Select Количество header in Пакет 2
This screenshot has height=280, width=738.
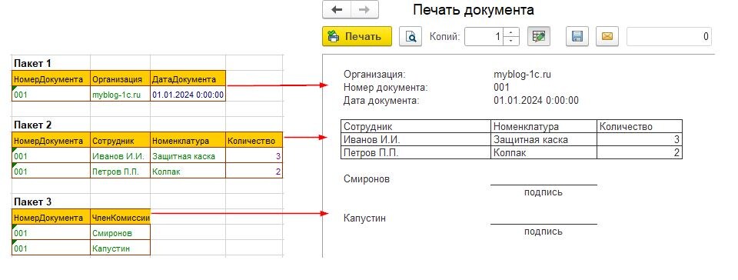pos(254,140)
